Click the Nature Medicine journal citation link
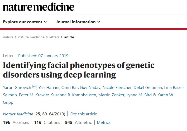This screenshot has height=131, width=187. (18, 114)
